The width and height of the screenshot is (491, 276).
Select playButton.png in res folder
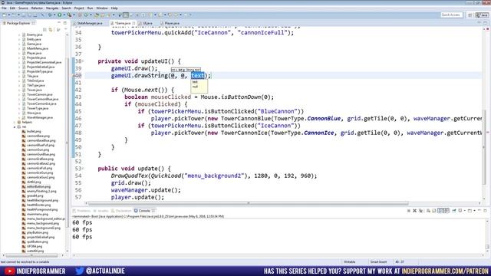coord(38,233)
